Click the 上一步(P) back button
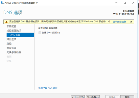Viewport: 139px width, 98px height. click(x=78, y=97)
